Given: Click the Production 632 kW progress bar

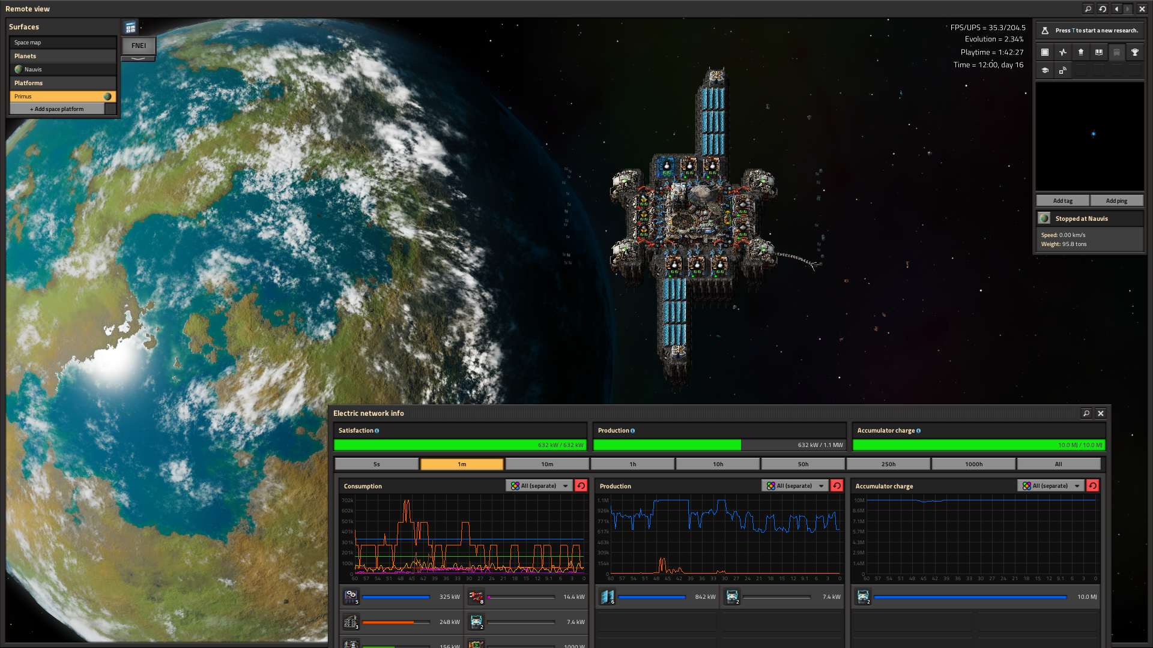Looking at the screenshot, I should coord(719,445).
